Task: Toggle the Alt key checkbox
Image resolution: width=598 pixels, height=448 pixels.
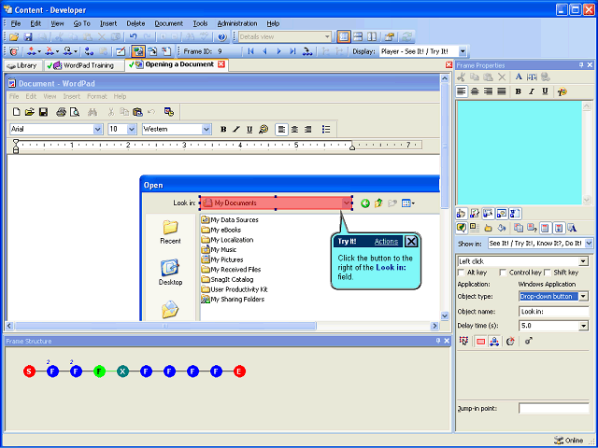Action: [x=461, y=273]
